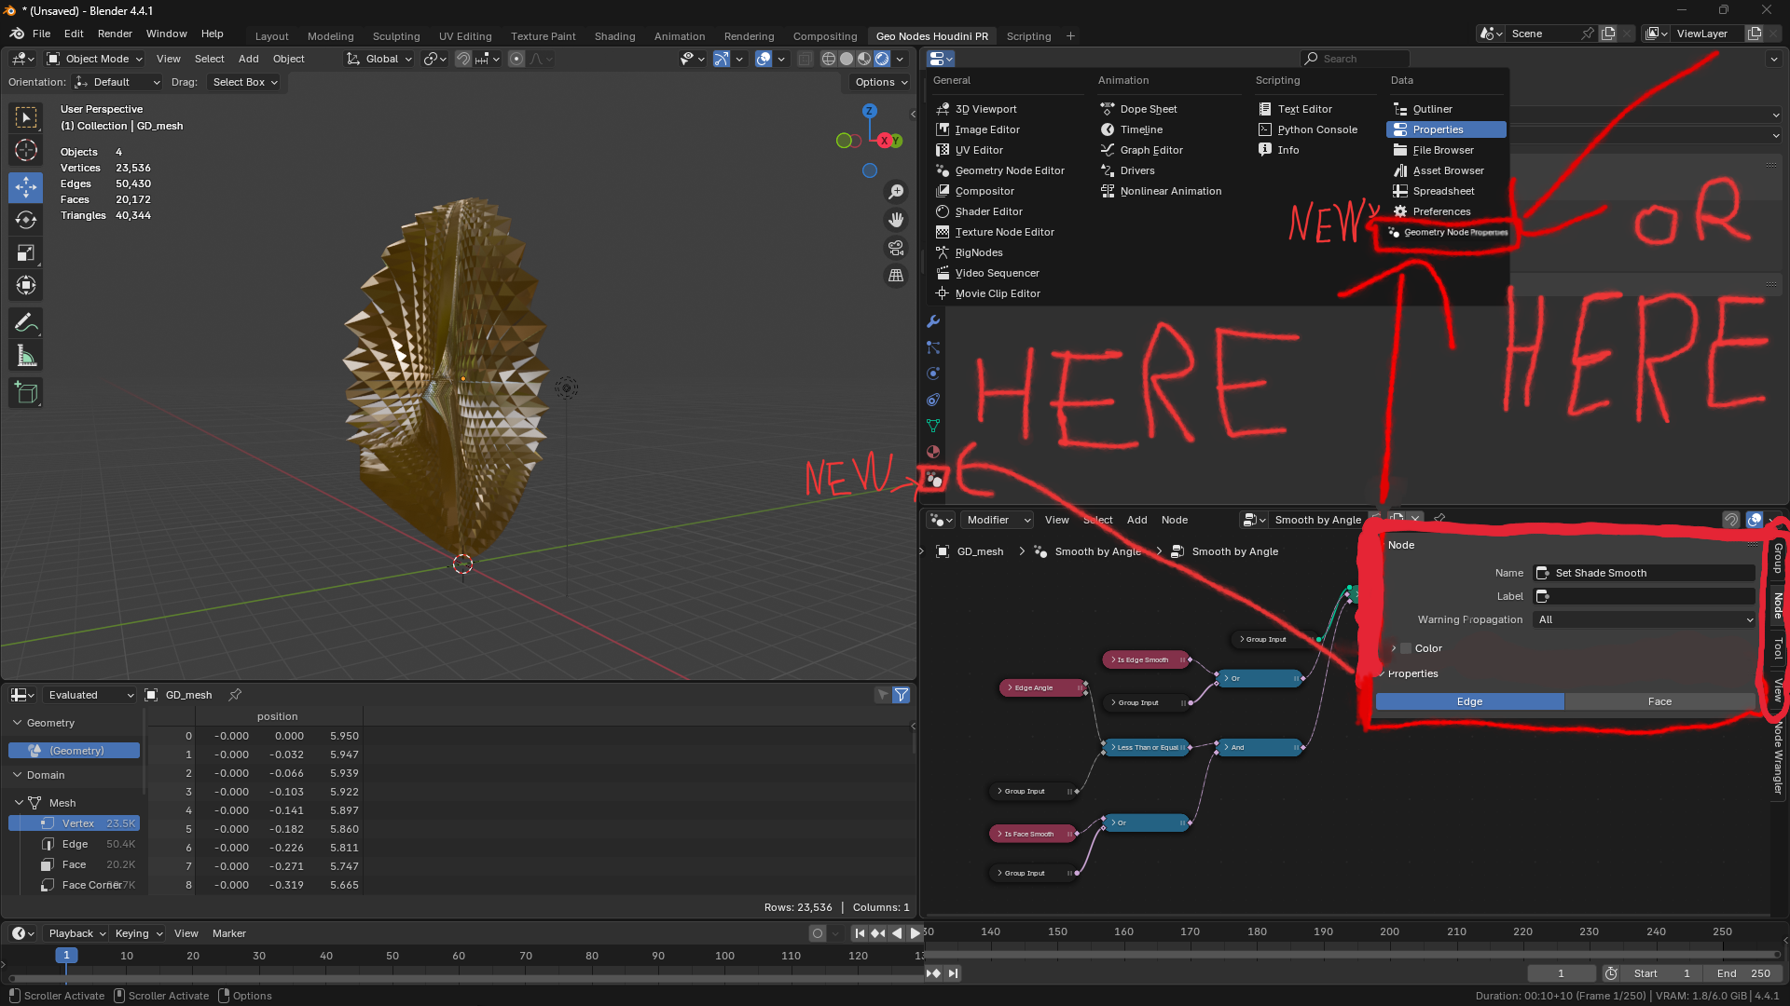Click the viewport Options button

(x=881, y=82)
